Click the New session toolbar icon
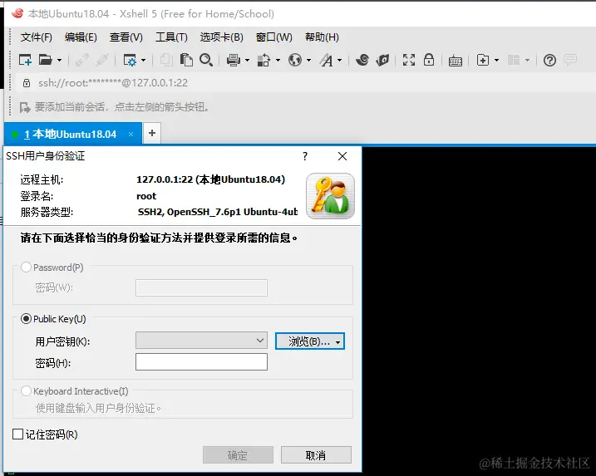The width and height of the screenshot is (596, 476). tap(25, 60)
